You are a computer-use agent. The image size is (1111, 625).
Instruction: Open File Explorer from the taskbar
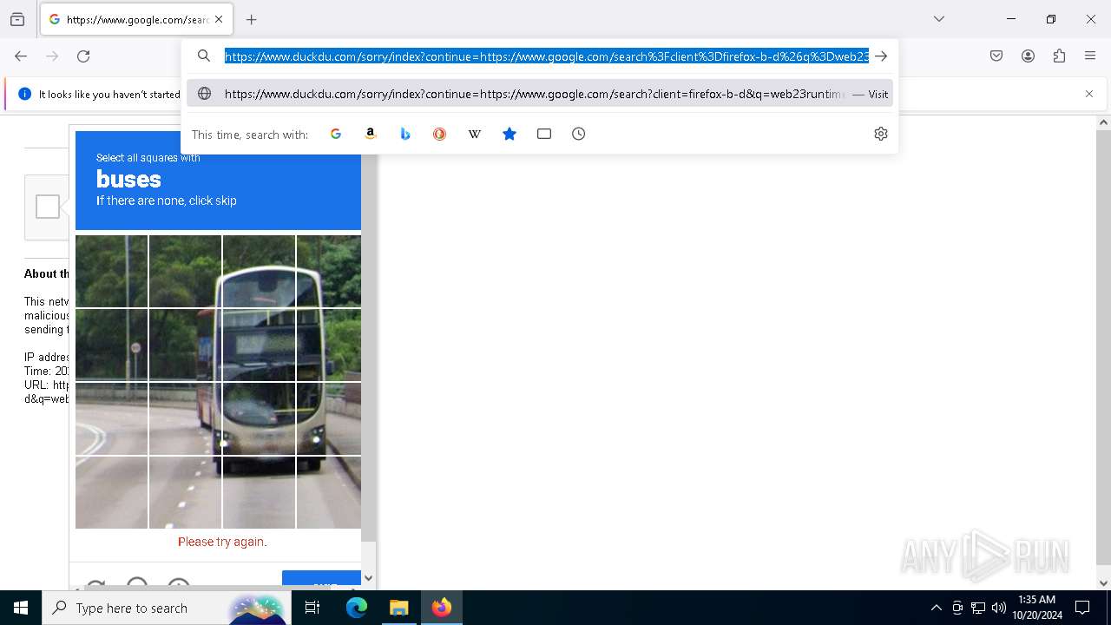(398, 608)
